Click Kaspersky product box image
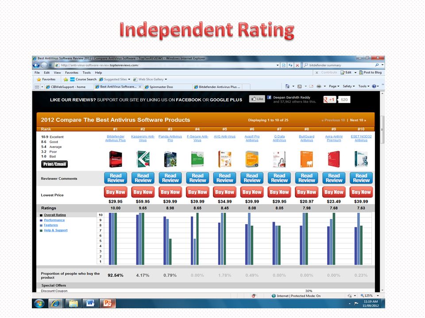Viewport: 425px width, 318px height. click(x=143, y=159)
